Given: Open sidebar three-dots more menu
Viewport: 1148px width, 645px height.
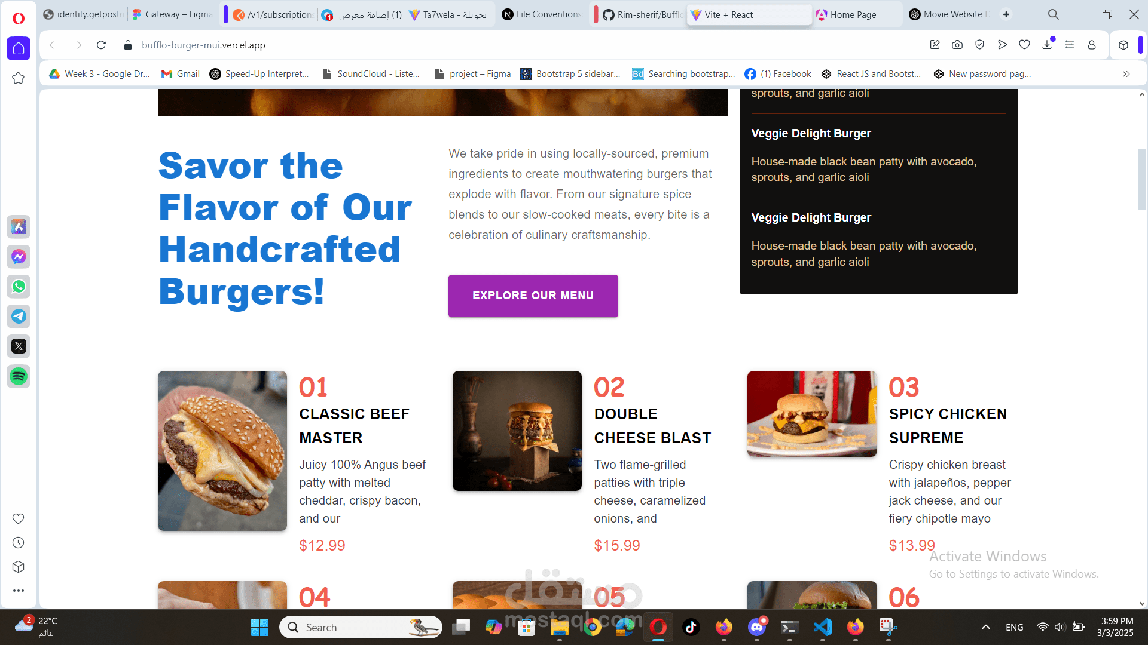Looking at the screenshot, I should 19,591.
